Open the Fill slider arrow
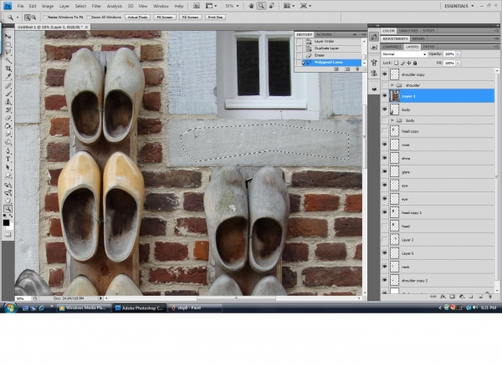502x366 pixels. click(x=458, y=63)
